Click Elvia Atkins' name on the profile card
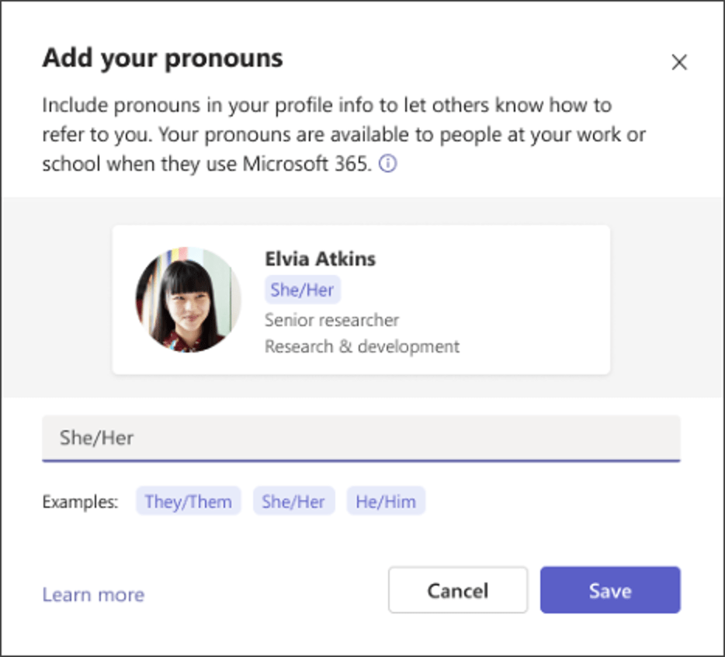Viewport: 725px width, 657px height. coord(320,259)
